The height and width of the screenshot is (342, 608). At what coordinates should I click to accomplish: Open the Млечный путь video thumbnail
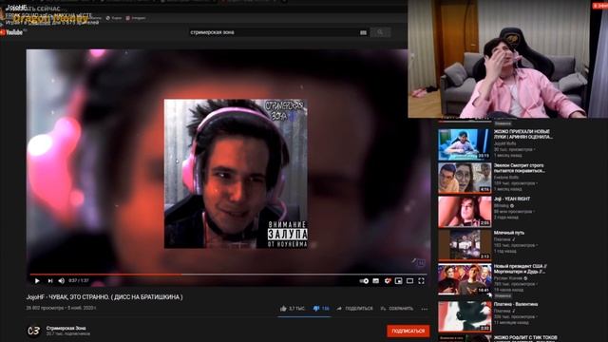[465, 245]
